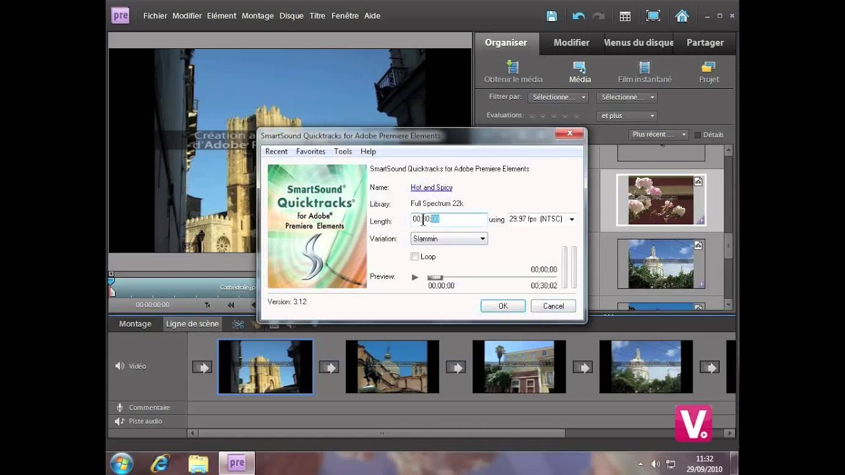Open the Titre menu
This screenshot has width=845, height=475.
(x=318, y=16)
